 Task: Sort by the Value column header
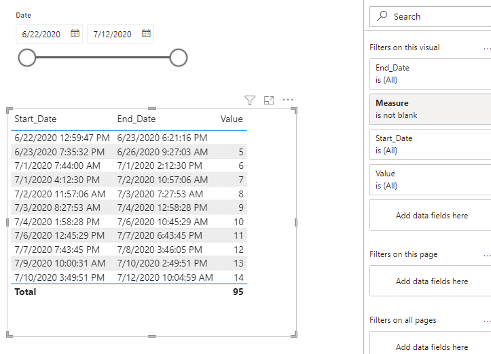[x=232, y=119]
